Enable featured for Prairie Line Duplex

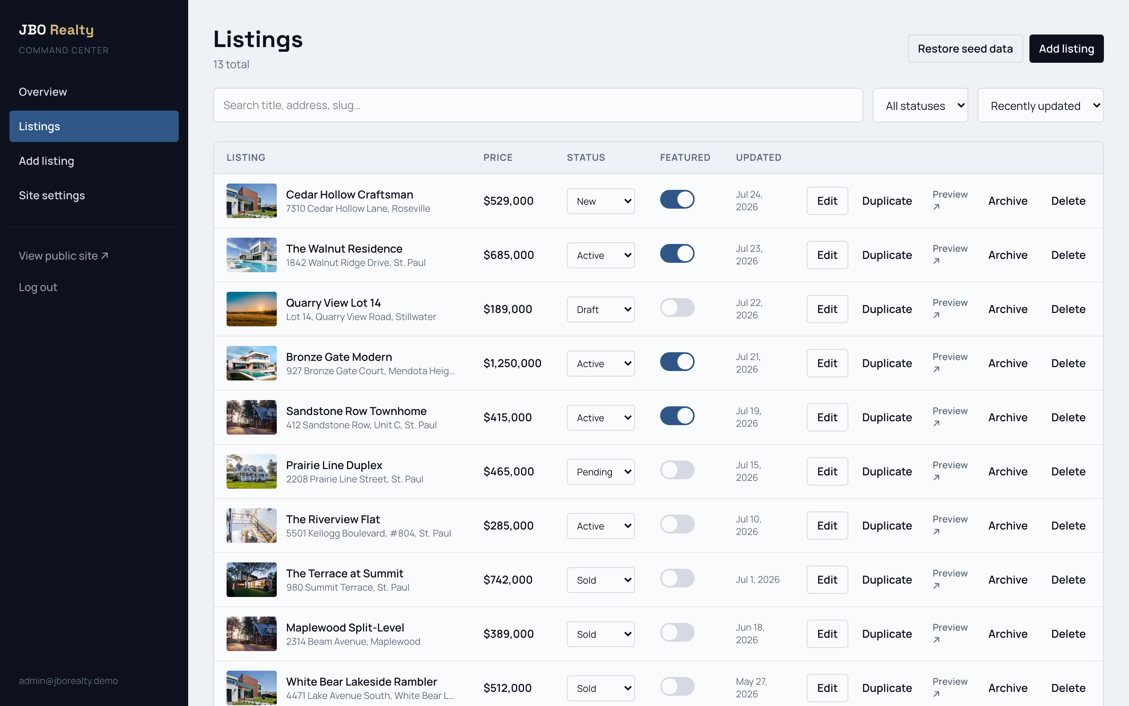677,470
